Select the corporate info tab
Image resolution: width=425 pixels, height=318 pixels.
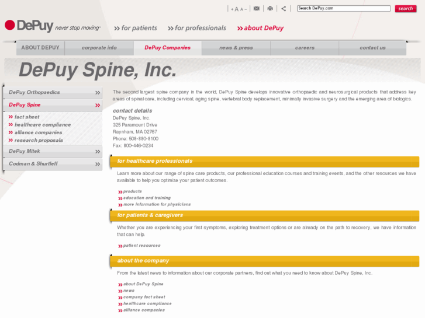point(99,48)
